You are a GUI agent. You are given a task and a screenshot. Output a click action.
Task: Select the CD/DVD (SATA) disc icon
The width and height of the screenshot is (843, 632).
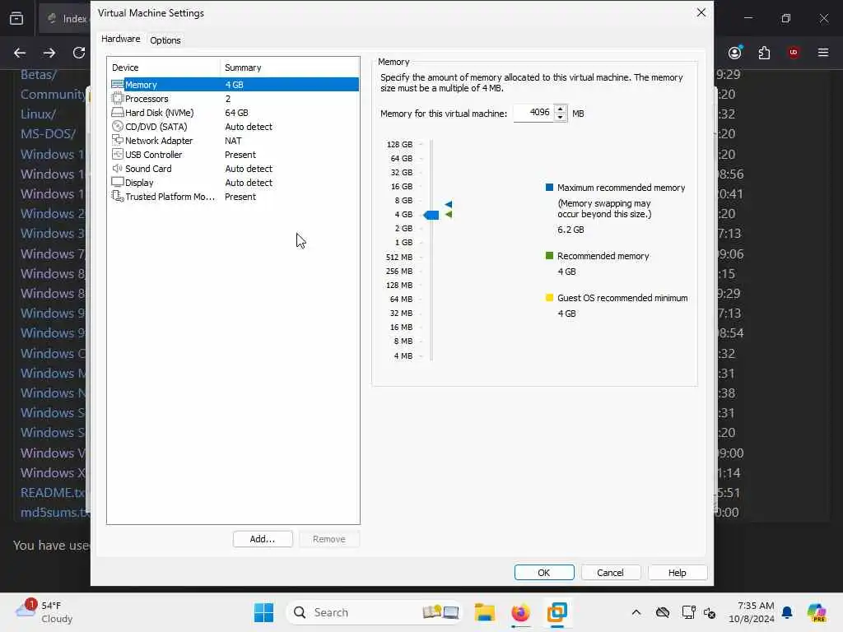click(x=117, y=126)
